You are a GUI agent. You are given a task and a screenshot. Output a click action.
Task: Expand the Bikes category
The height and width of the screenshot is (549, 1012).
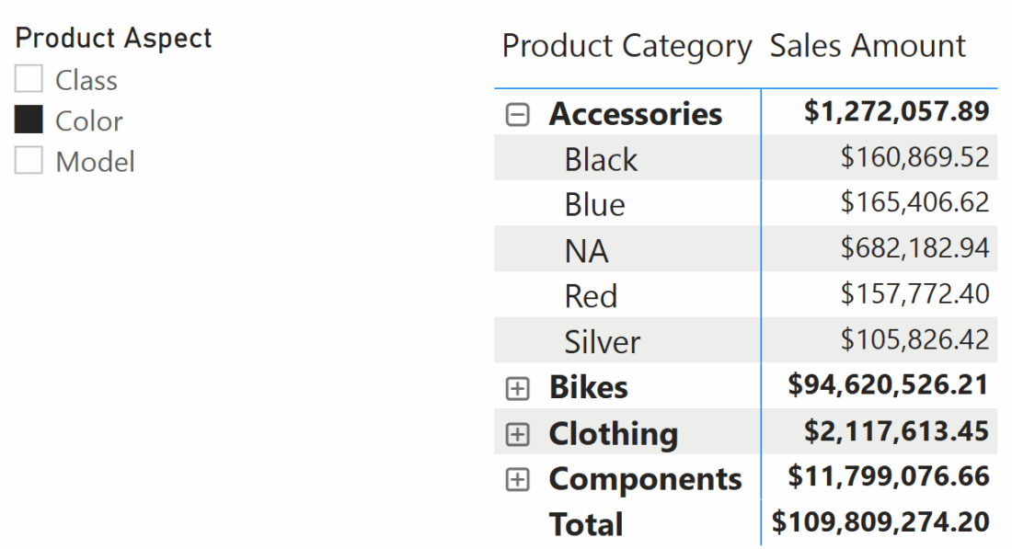click(x=517, y=388)
